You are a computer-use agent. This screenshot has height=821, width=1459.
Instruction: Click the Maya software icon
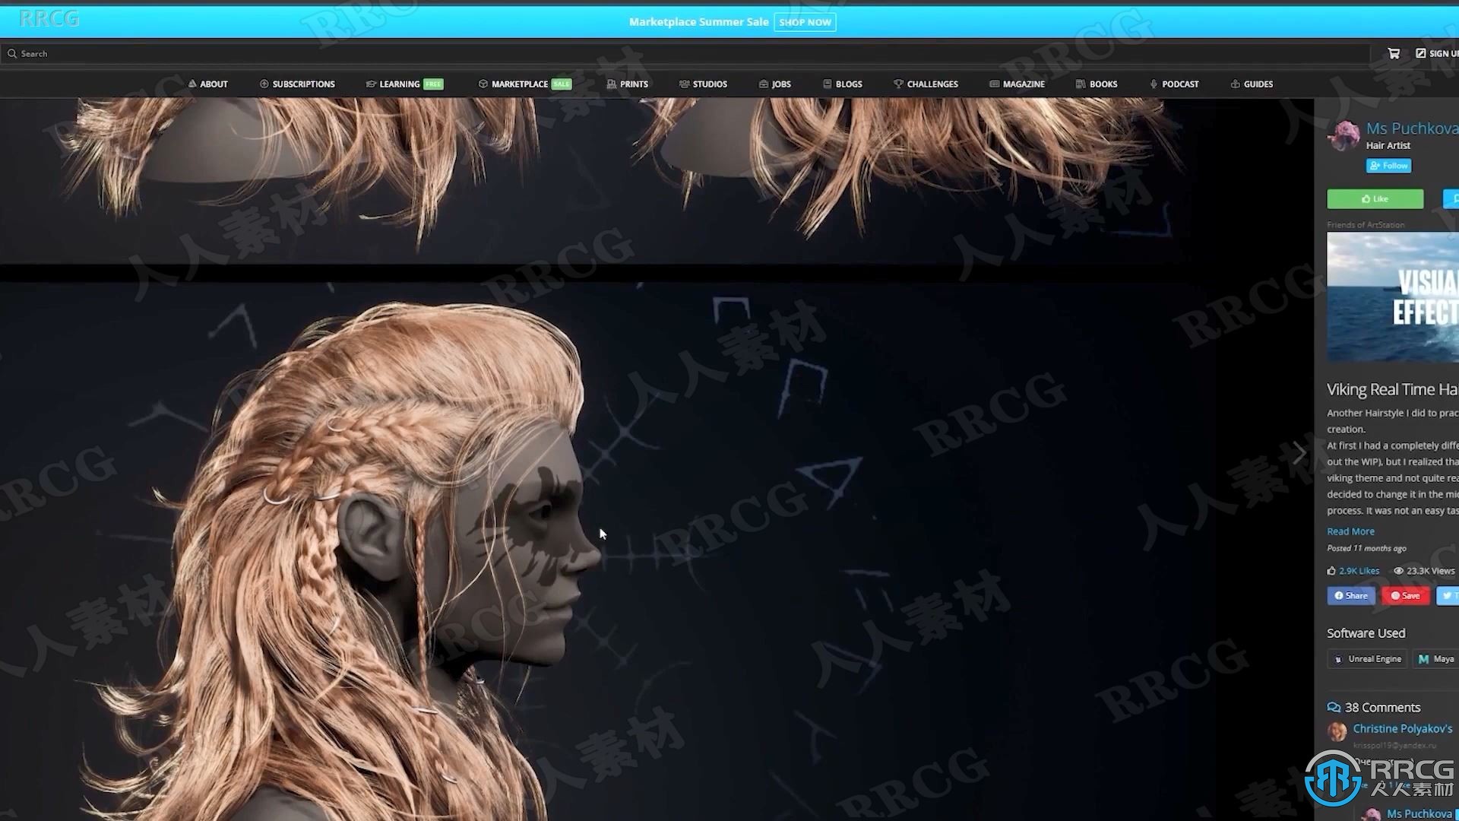[1422, 660]
